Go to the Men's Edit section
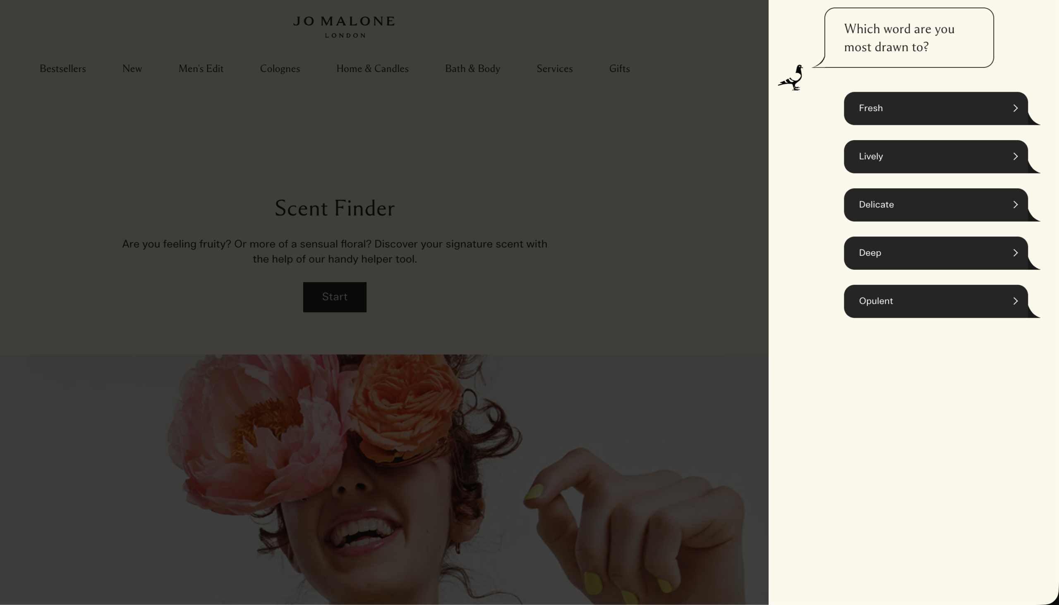 click(x=201, y=69)
